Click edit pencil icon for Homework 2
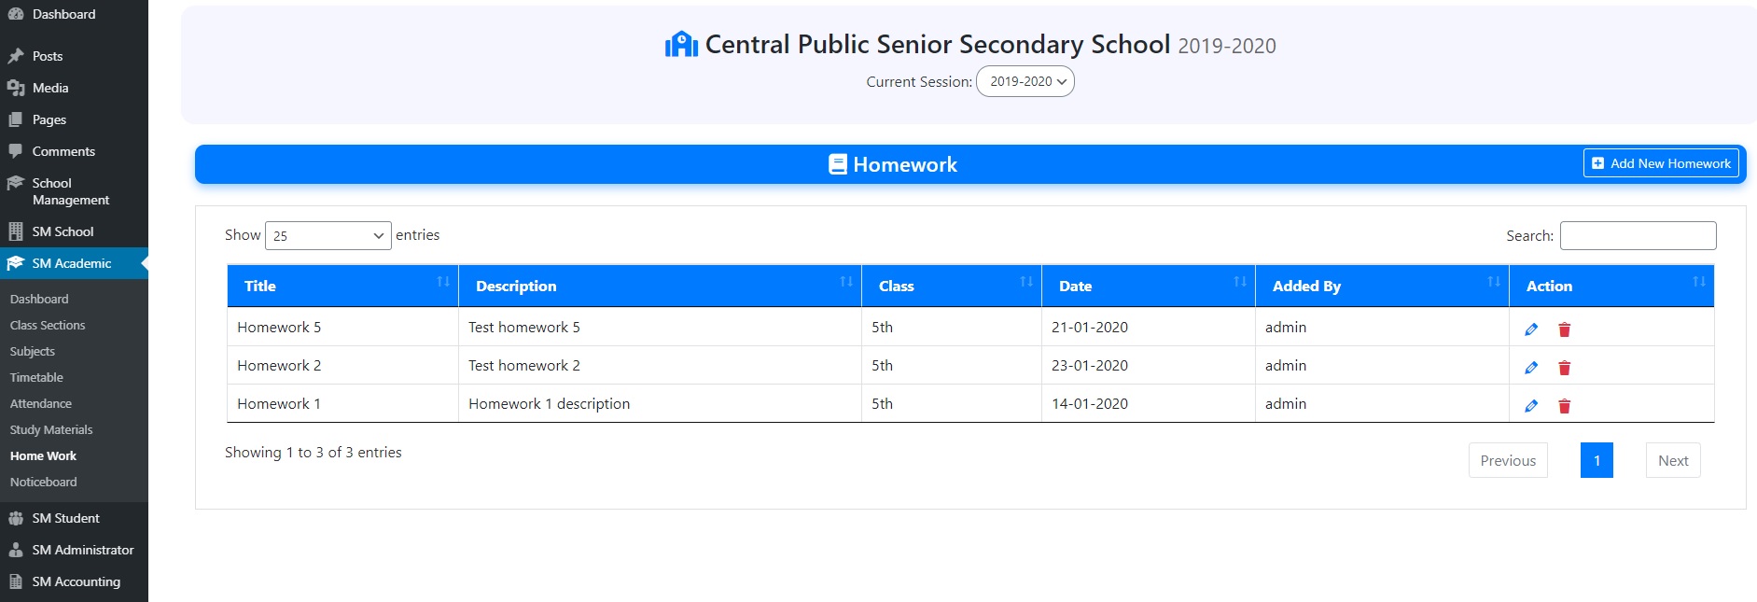Image resolution: width=1757 pixels, height=602 pixels. click(1531, 368)
